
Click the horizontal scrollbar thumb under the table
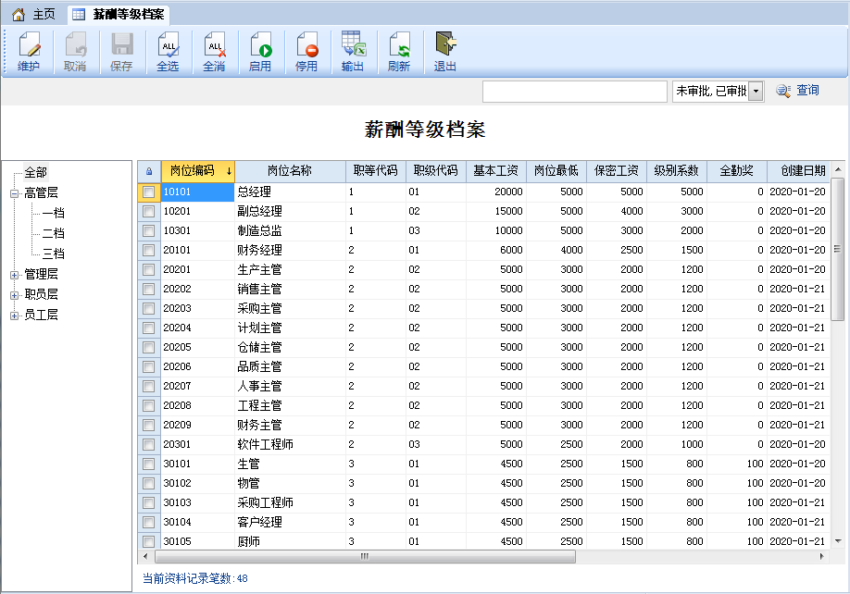(365, 556)
